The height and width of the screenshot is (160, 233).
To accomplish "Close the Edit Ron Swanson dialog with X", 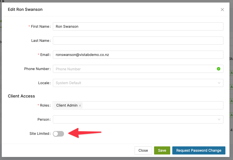I will [222, 10].
